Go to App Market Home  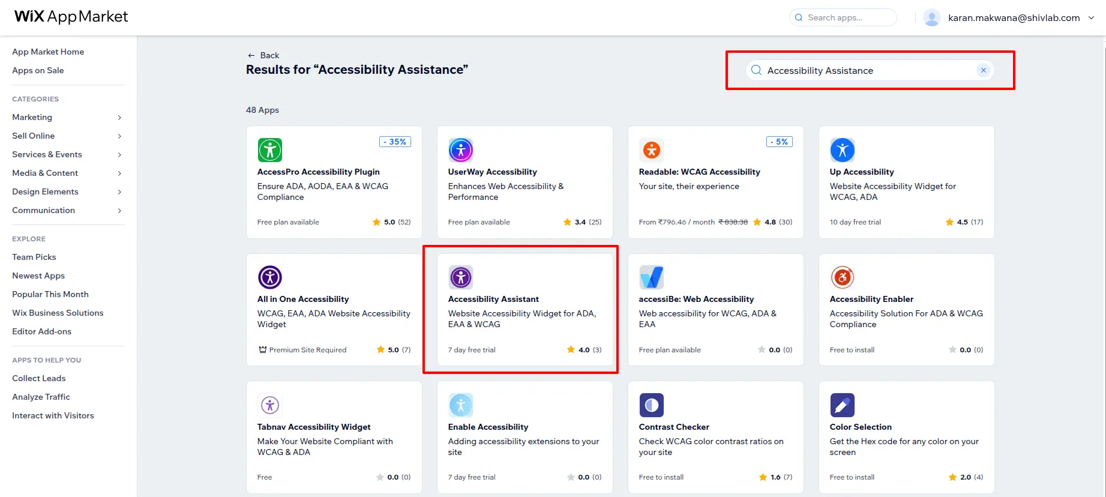coord(48,52)
